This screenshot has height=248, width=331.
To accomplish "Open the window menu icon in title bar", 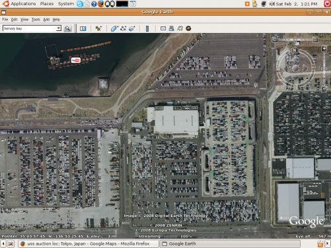I will tap(3, 12).
